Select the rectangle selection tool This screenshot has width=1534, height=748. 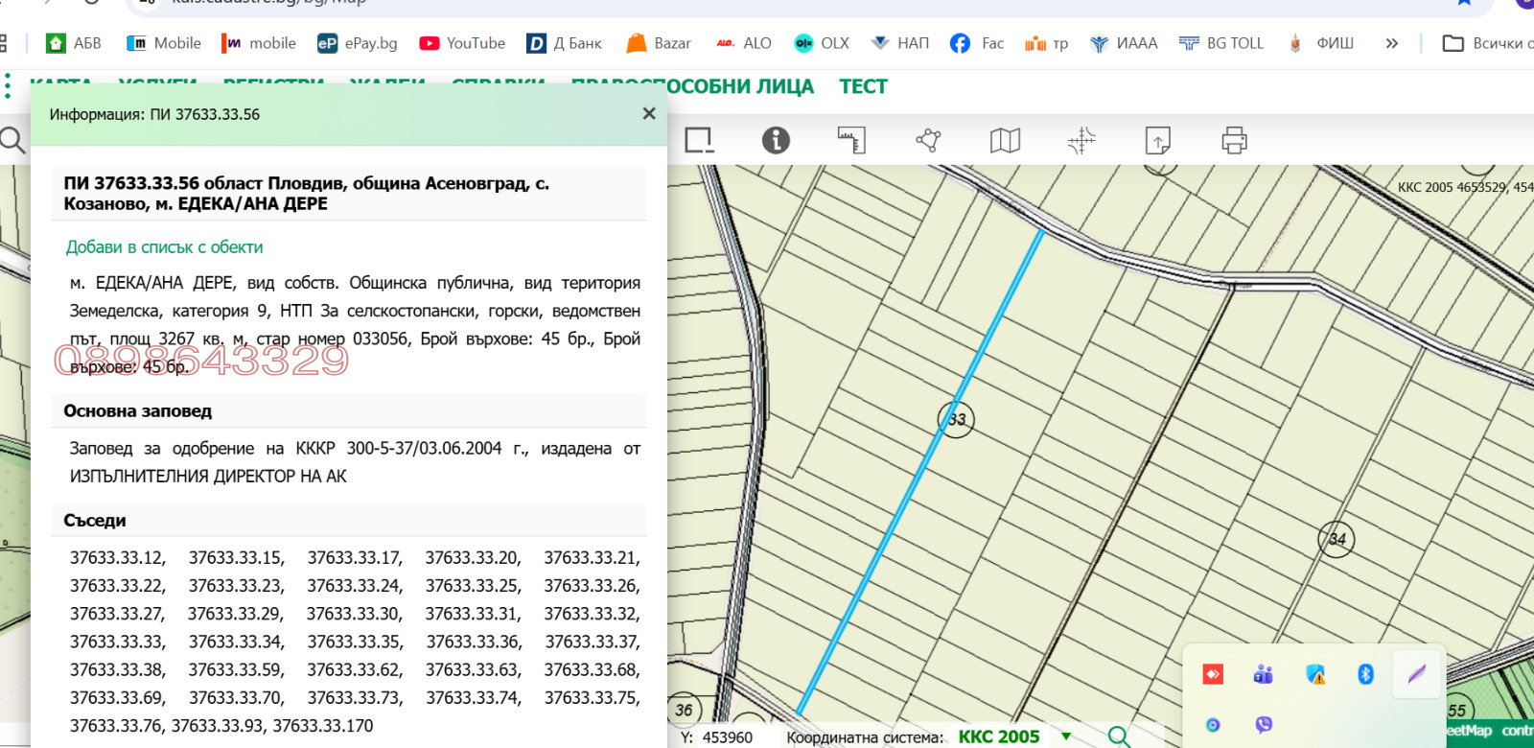tap(699, 141)
